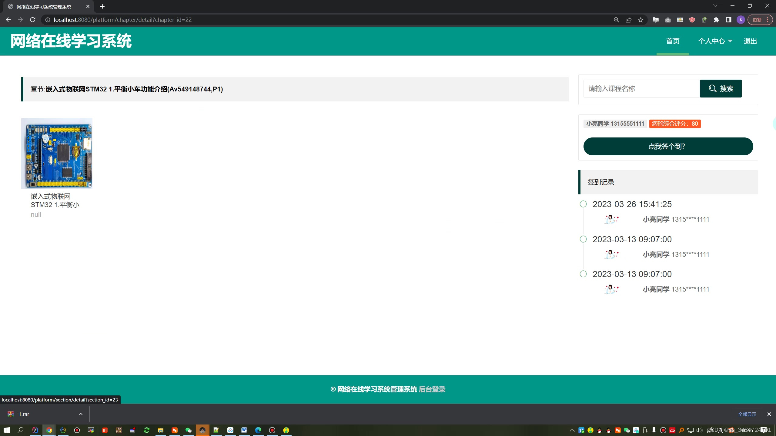
Task: Reload the current browser page
Action: [33, 20]
